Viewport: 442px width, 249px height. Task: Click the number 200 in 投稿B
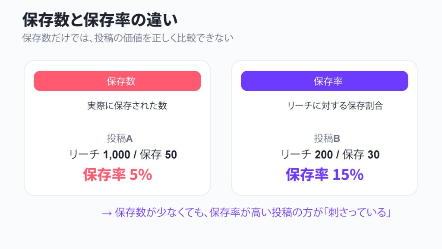tap(324, 155)
